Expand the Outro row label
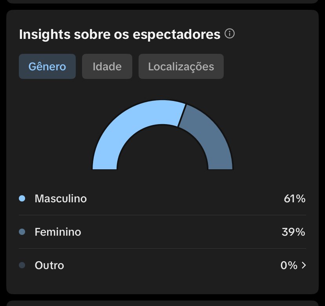This screenshot has height=306, width=325. coord(49,266)
